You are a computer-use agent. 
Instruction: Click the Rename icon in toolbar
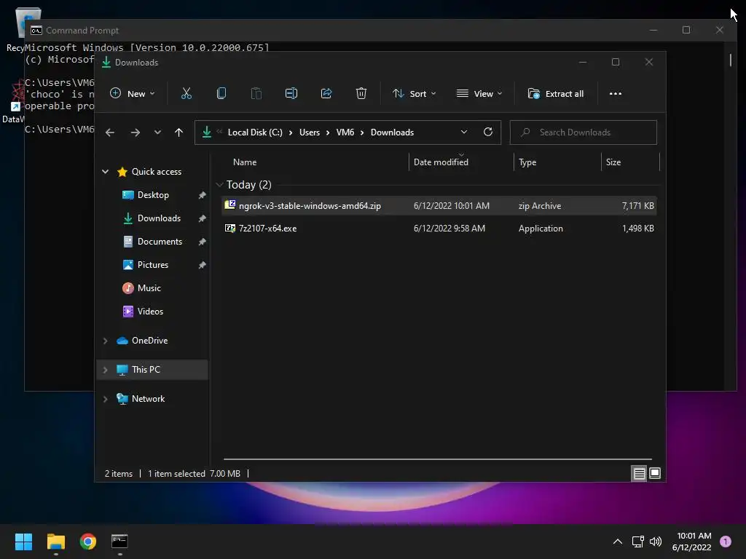tap(291, 94)
